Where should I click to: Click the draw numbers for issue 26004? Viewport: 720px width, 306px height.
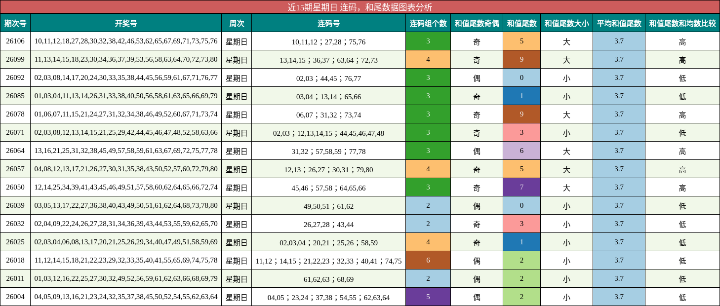(126, 297)
